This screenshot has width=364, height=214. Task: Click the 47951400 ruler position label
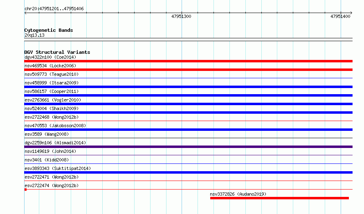pyautogui.click(x=340, y=16)
